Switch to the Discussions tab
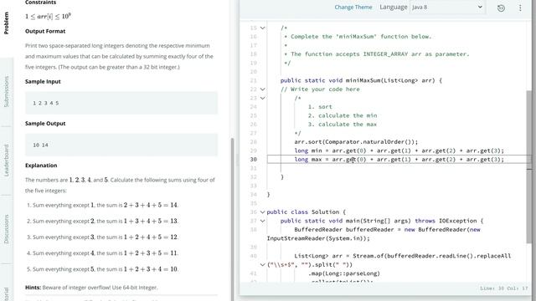This screenshot has height=301, width=536. tap(6, 229)
